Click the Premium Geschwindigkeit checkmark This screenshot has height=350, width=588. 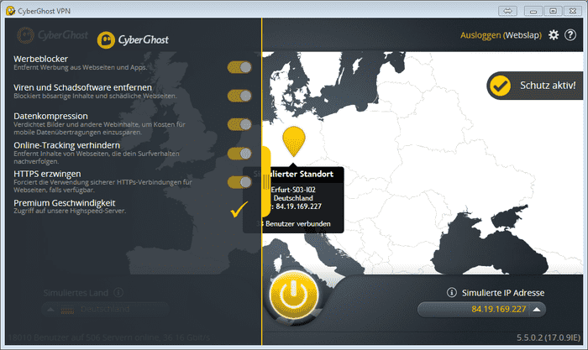(239, 210)
